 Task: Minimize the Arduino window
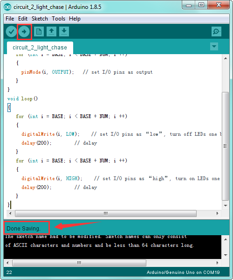click(189, 5)
